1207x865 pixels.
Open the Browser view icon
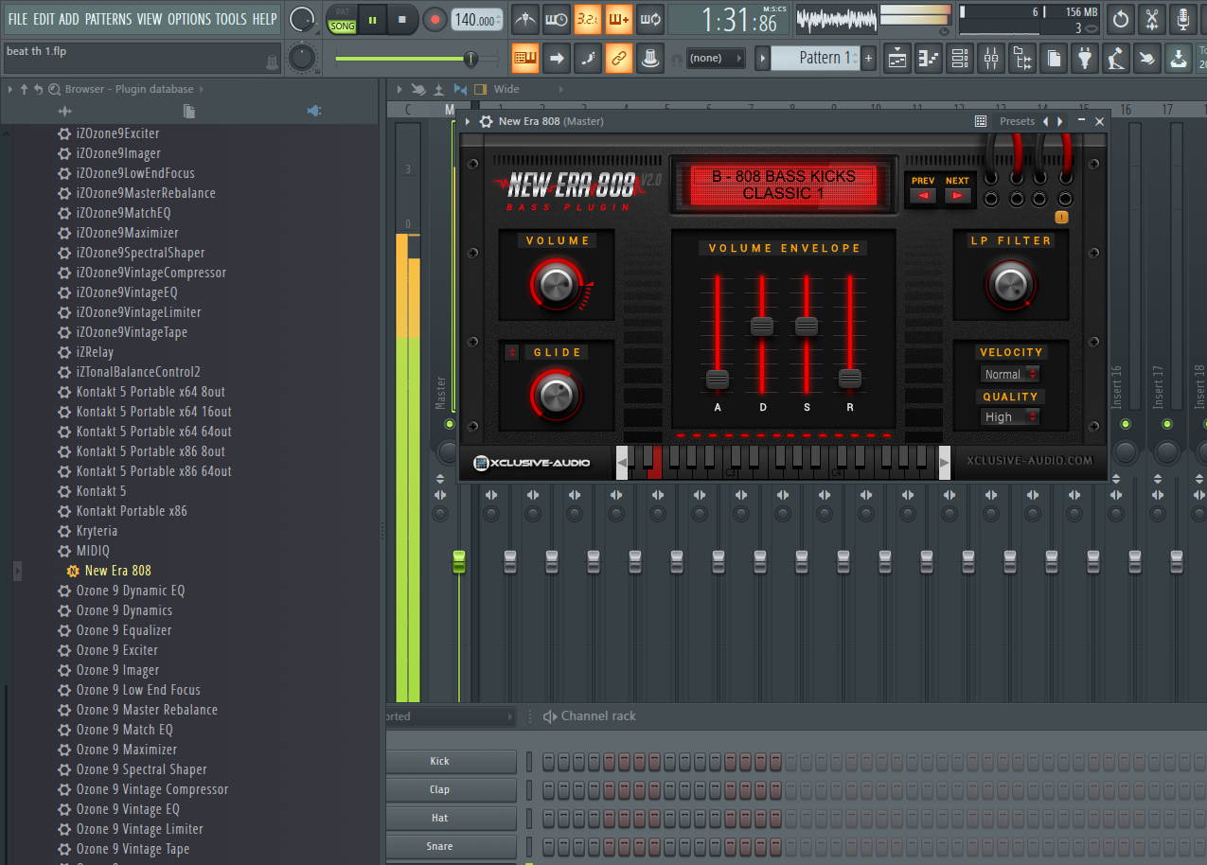click(x=1022, y=59)
